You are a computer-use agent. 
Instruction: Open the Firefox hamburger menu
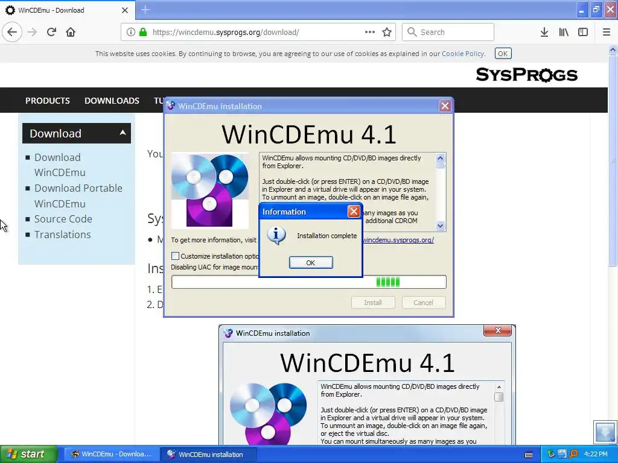[606, 32]
